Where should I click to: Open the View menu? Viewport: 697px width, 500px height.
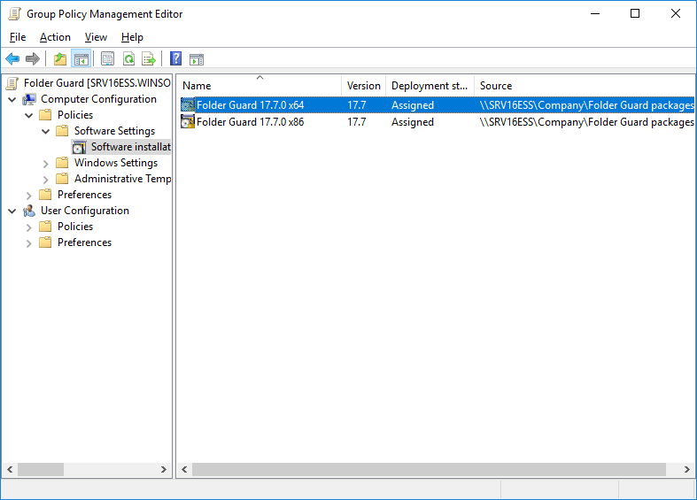pyautogui.click(x=96, y=37)
